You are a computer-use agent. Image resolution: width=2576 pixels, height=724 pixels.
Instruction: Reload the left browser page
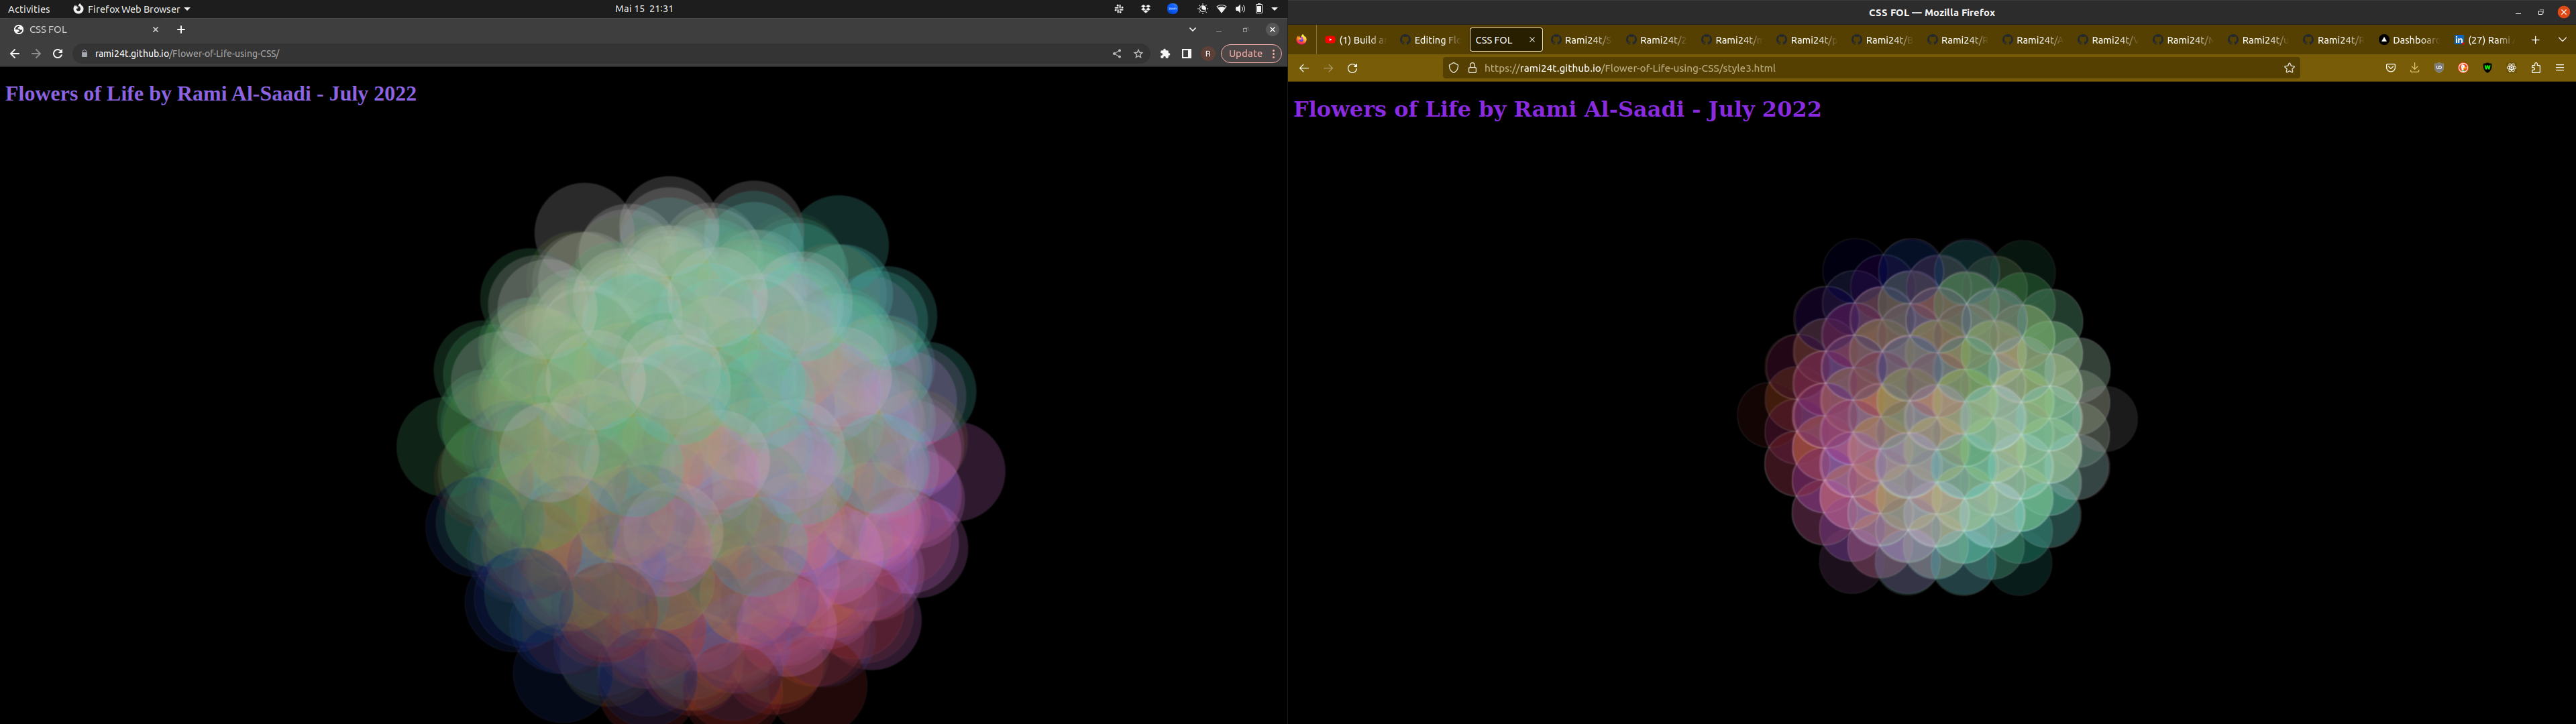point(58,54)
